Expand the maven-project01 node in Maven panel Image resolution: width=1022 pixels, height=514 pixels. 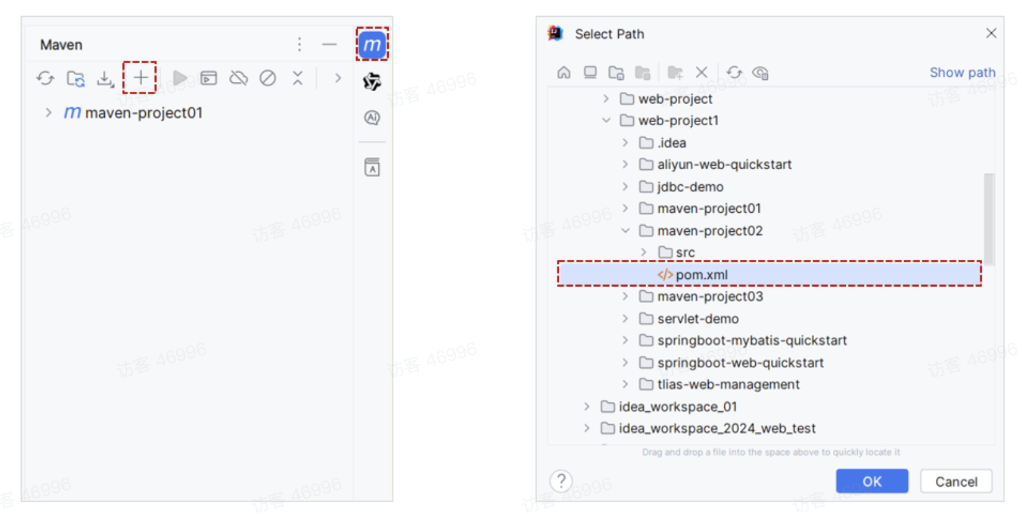coord(48,113)
